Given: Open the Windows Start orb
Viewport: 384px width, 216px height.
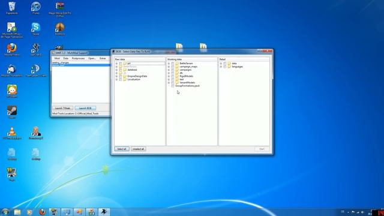Looking at the screenshot, I should [5, 212].
